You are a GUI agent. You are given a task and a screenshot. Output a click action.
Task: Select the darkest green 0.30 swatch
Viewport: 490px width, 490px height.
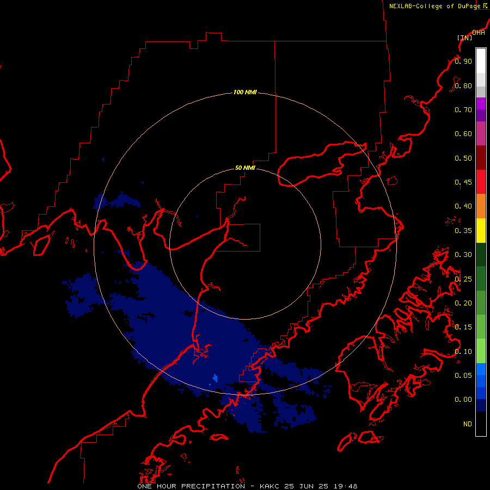pyautogui.click(x=481, y=254)
